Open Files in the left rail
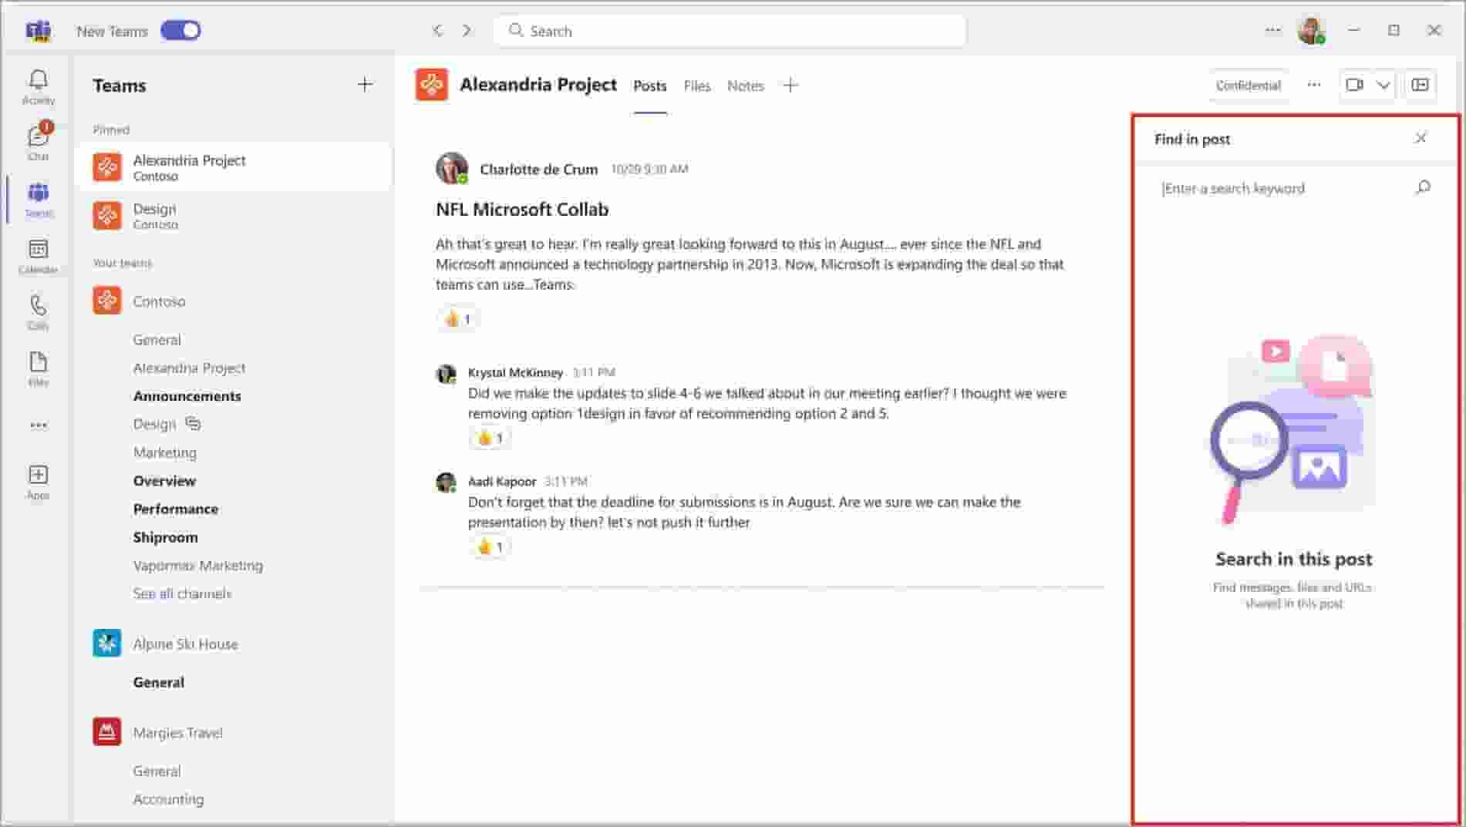Image resolution: width=1466 pixels, height=827 pixels. 38,368
